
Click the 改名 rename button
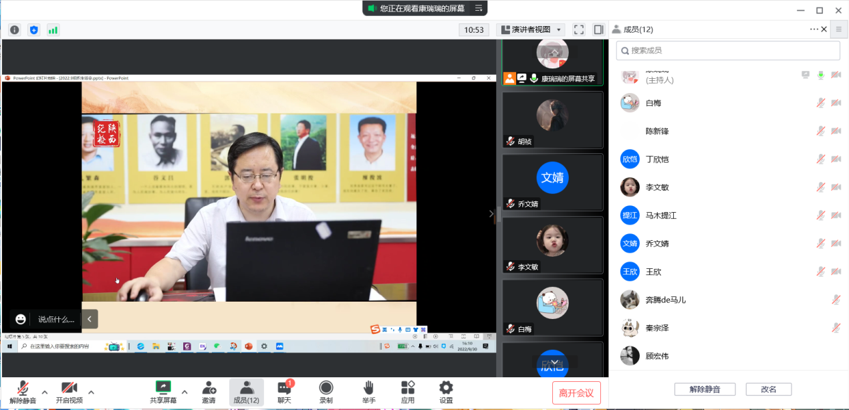coord(768,389)
